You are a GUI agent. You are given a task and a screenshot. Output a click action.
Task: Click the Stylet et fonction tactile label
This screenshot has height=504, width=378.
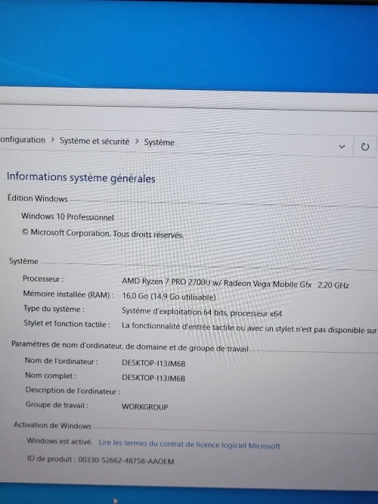(67, 324)
